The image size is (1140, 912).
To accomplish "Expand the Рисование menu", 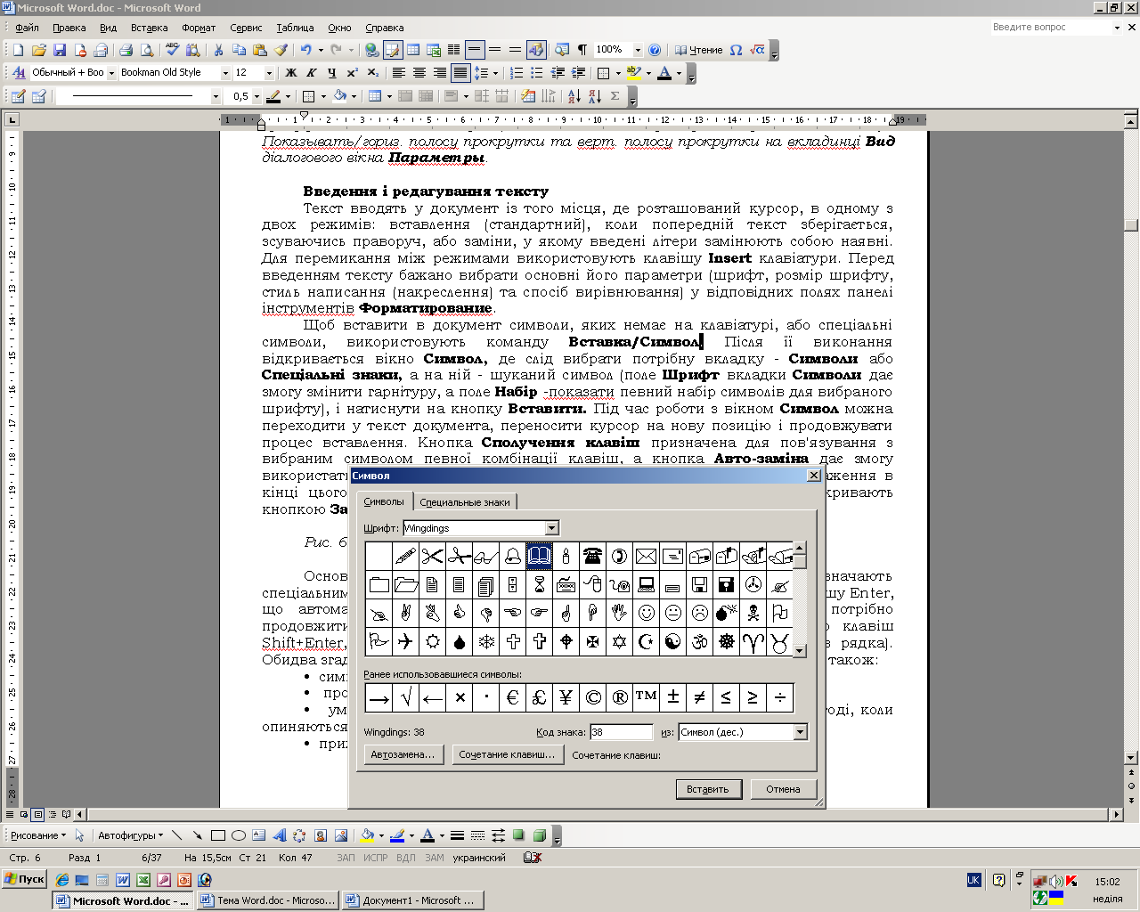I will click(x=38, y=835).
